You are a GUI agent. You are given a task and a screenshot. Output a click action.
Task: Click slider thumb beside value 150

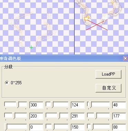click(x=53, y=127)
